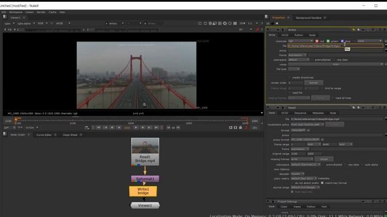The height and width of the screenshot is (217, 387).
Task: Open the Viewer menu
Action: click(x=30, y=12)
